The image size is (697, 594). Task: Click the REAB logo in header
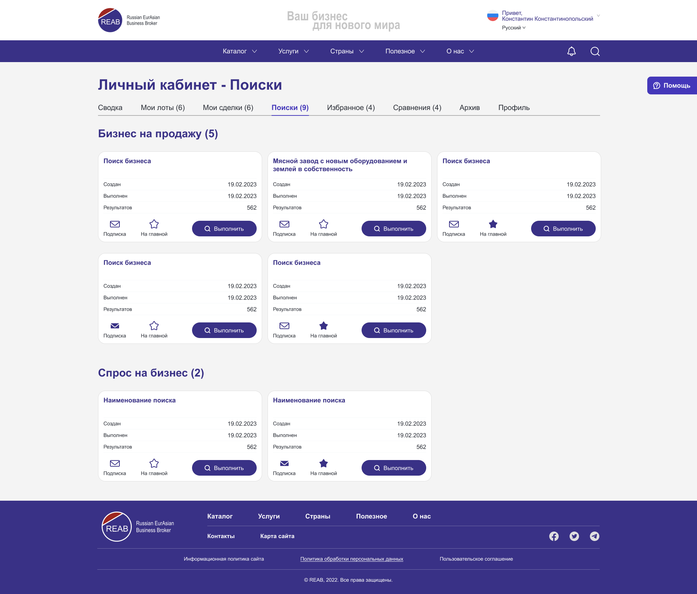click(x=110, y=20)
